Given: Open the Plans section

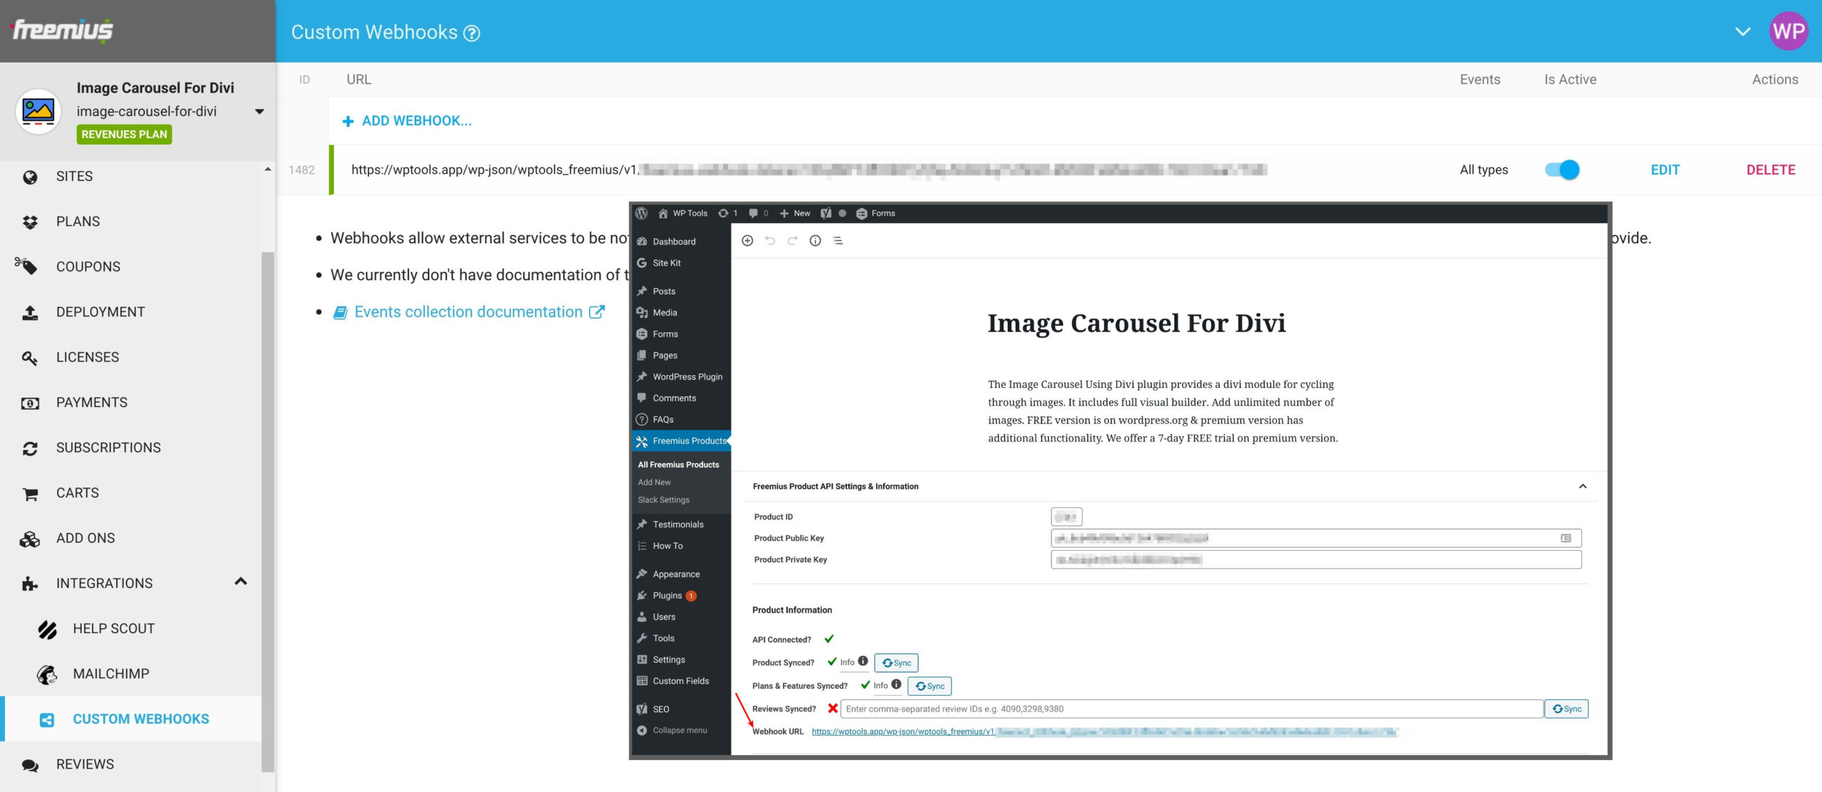Looking at the screenshot, I should point(78,221).
